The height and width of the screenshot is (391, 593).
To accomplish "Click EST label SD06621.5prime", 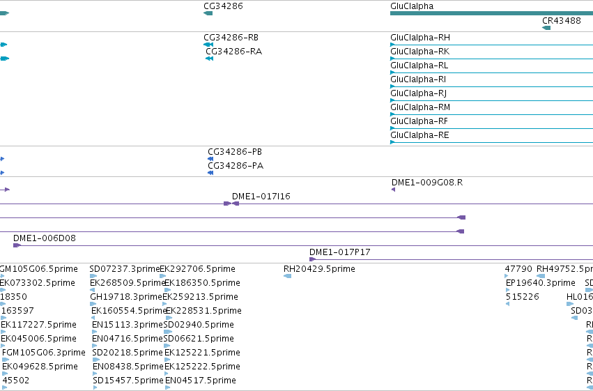I will (x=199, y=339).
